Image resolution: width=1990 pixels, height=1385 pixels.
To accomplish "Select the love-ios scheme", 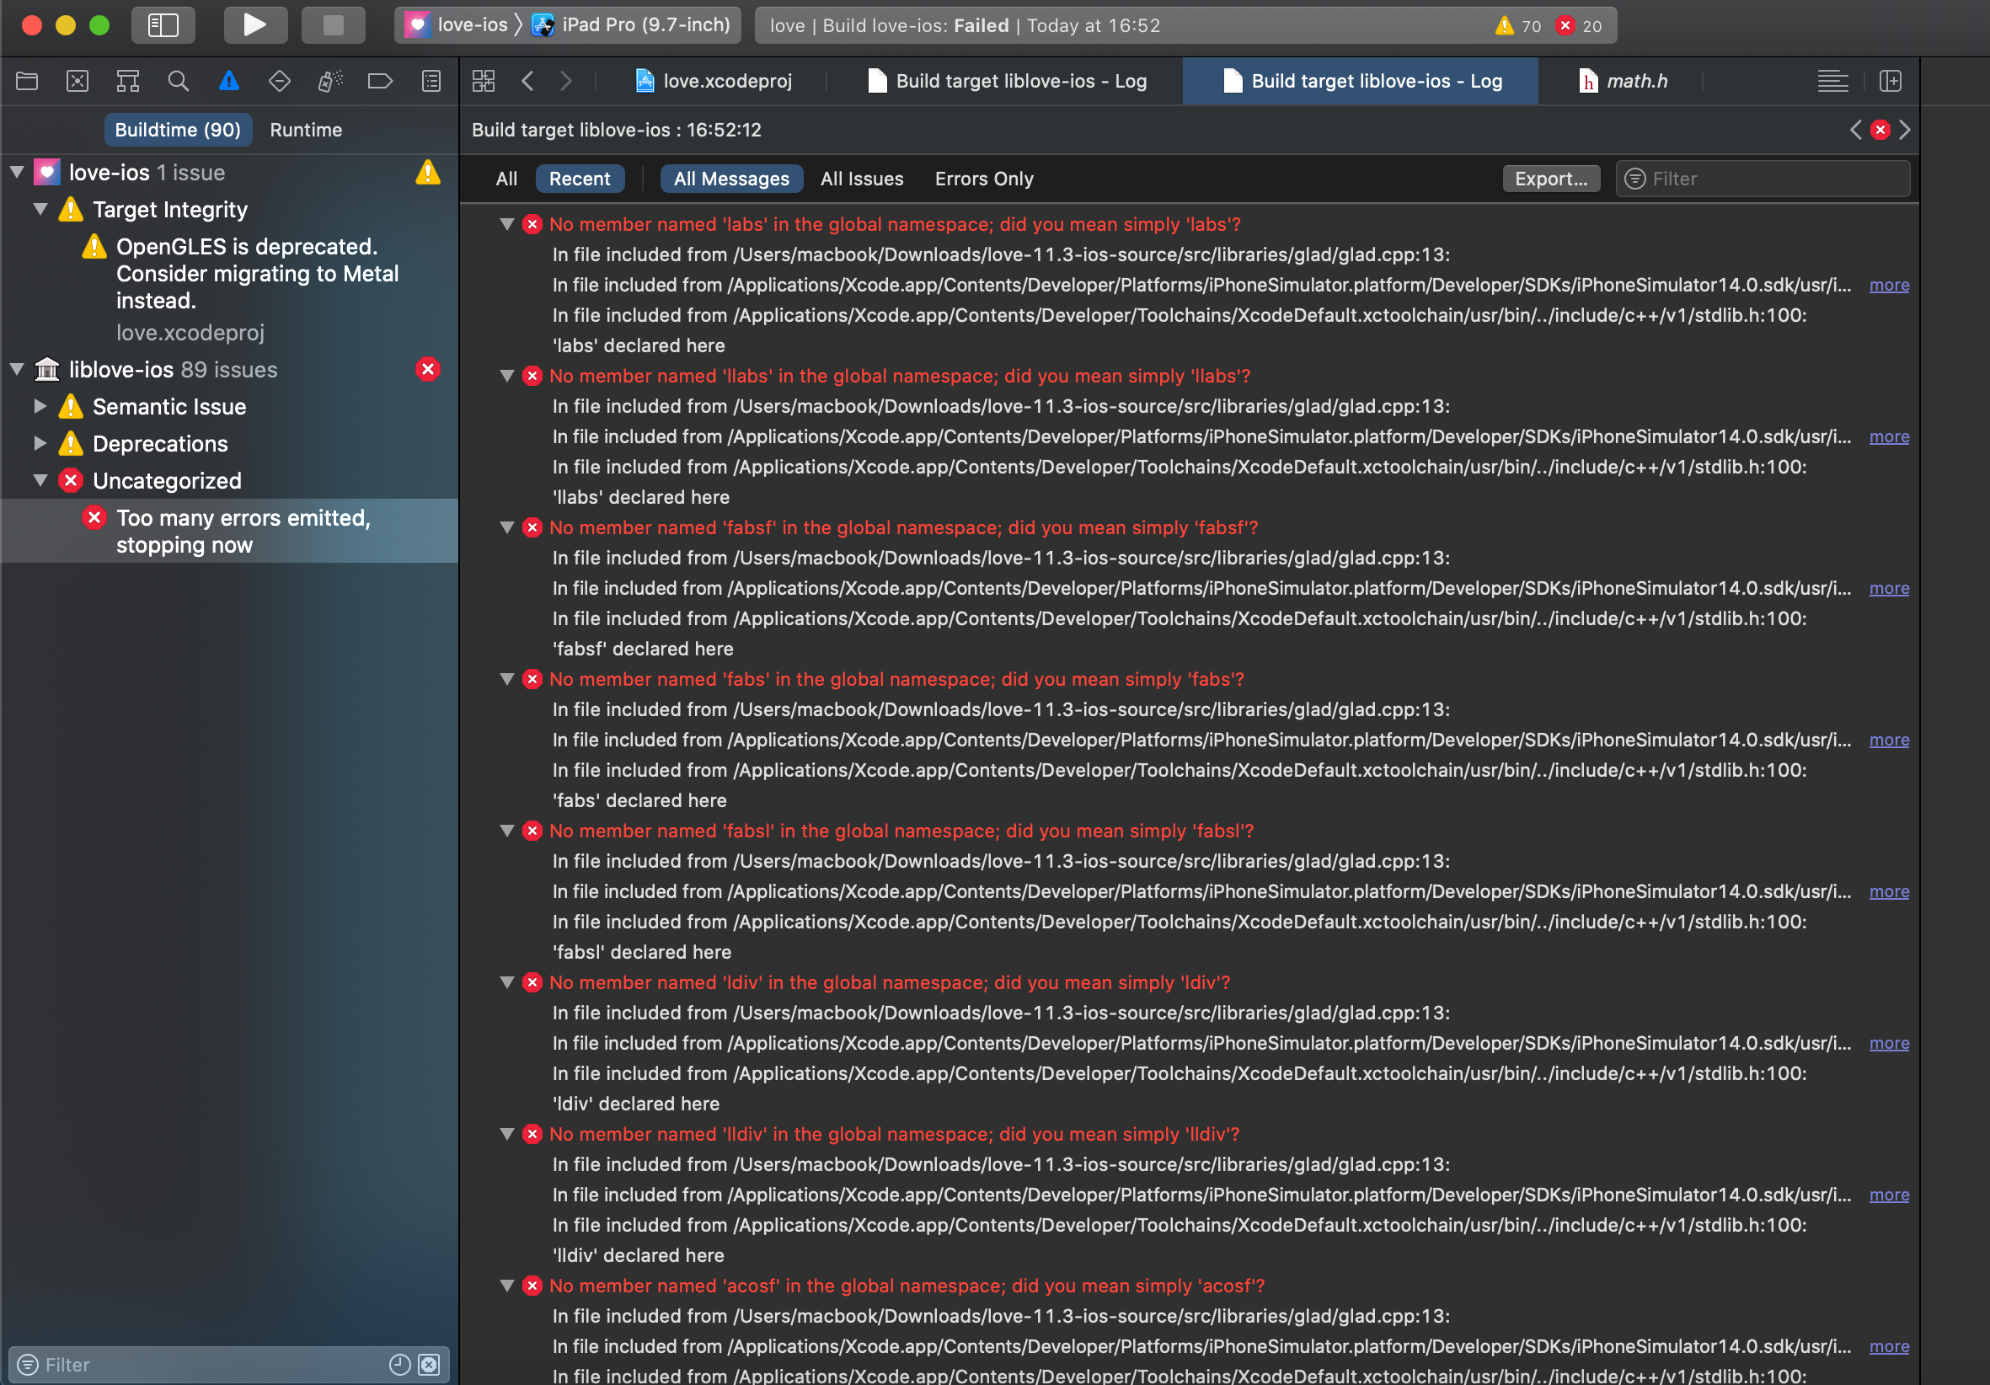I will 457,25.
